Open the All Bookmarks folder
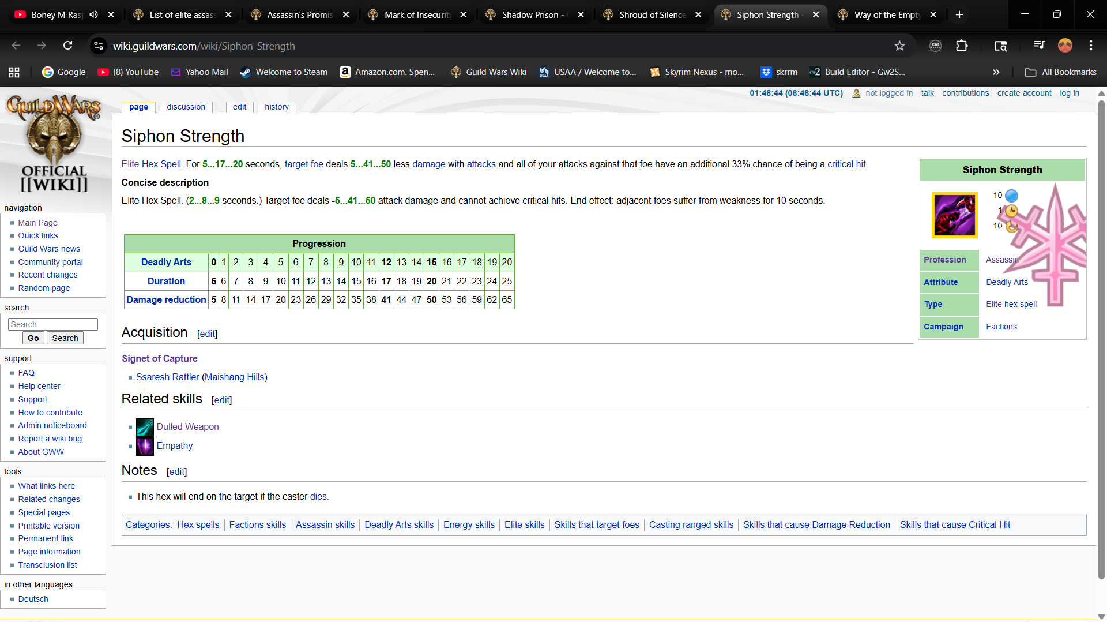 1061,72
